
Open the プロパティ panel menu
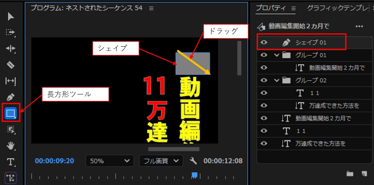pyautogui.click(x=293, y=8)
